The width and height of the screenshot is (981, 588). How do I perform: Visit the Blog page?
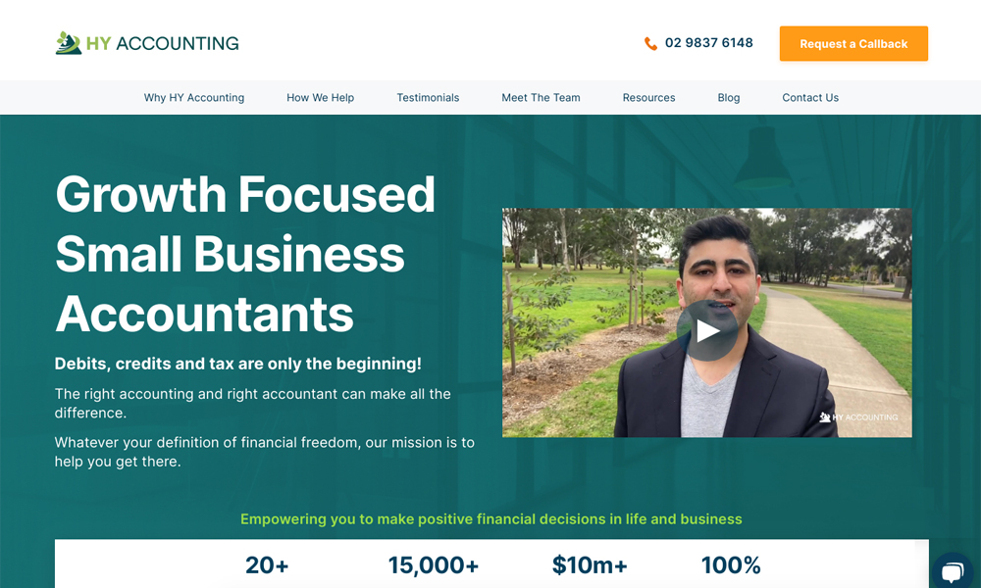click(728, 97)
